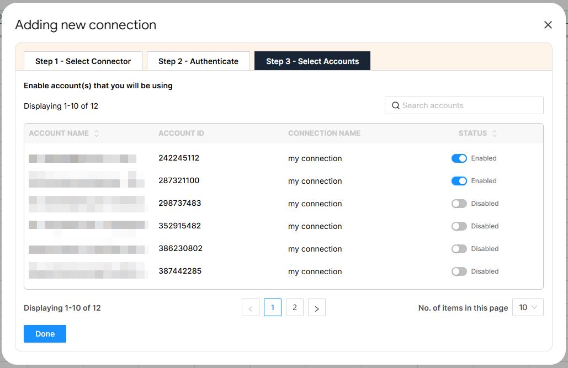The height and width of the screenshot is (368, 568).
Task: Select account ID 287321100
Action: 179,180
